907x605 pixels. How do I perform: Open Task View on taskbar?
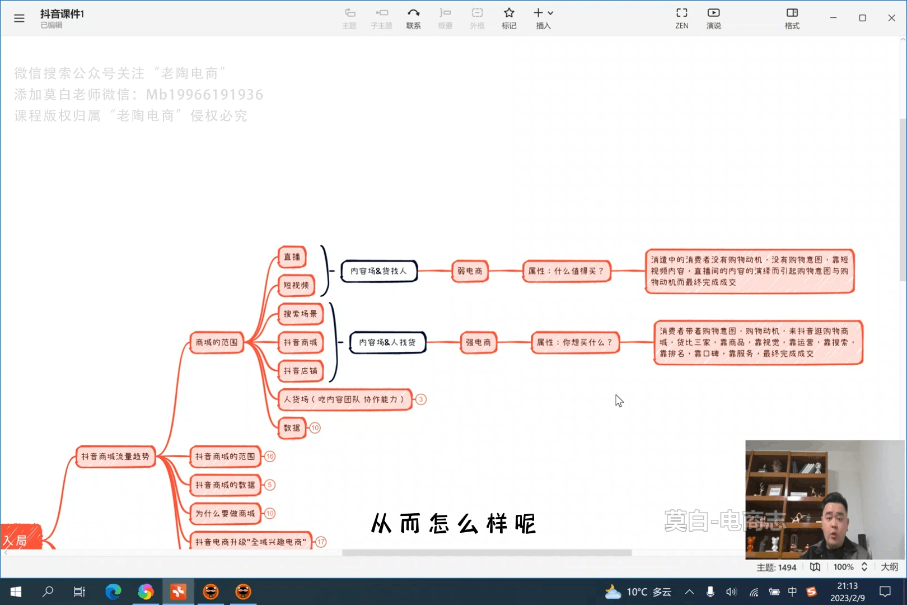tap(80, 592)
